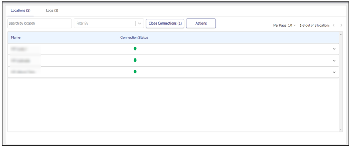This screenshot has height=146, width=350.
Task: Switch to the Locations (3) tab
Action: pyautogui.click(x=20, y=10)
